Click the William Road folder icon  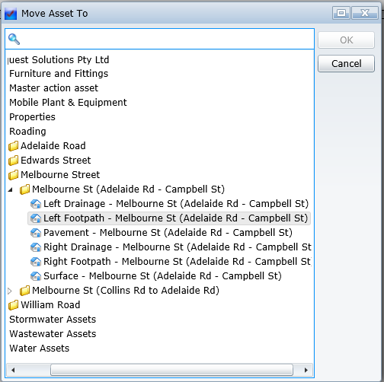coord(13,305)
